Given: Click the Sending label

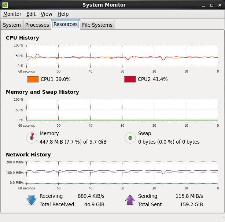Looking at the screenshot, I should [x=148, y=196].
